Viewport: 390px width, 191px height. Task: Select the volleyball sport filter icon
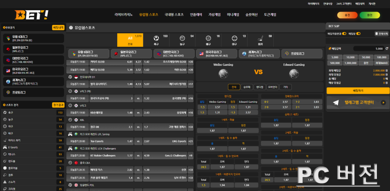click(208, 38)
